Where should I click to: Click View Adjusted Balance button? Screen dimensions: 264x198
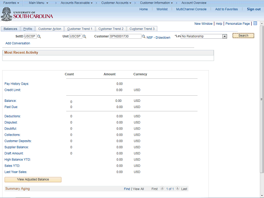pos(33,179)
